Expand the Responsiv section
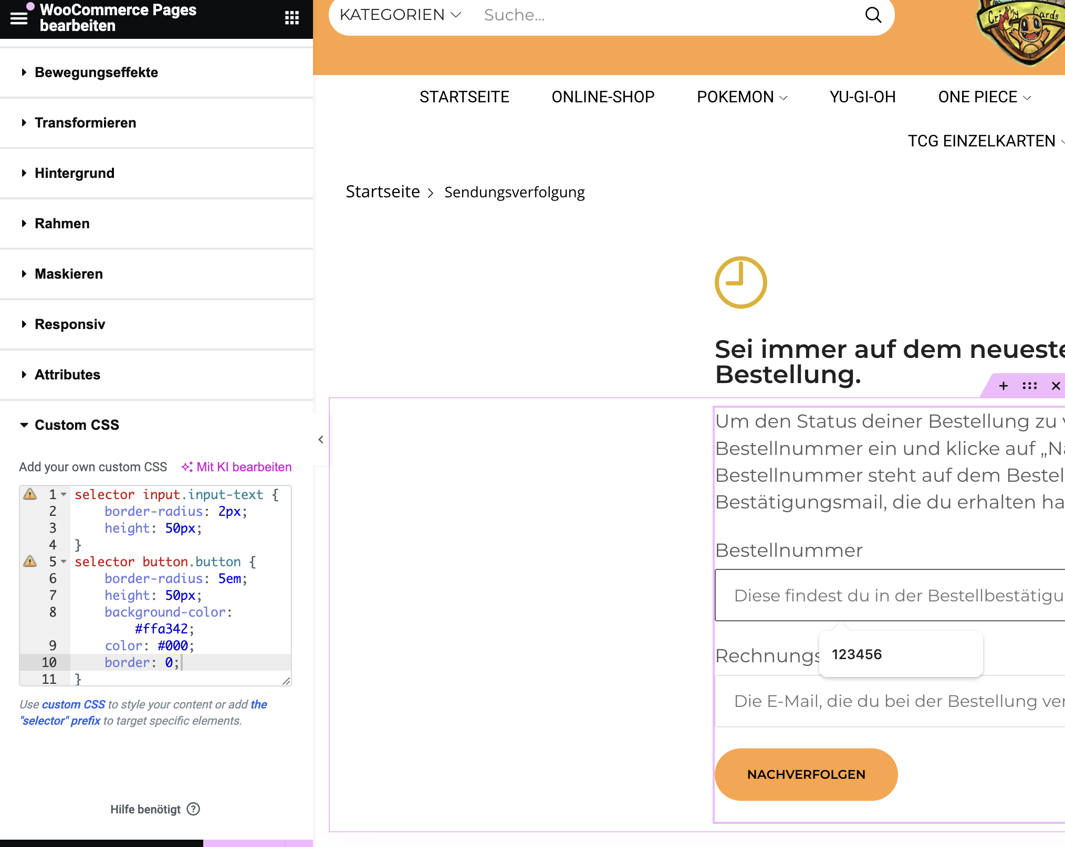The image size is (1065, 847). (156, 324)
